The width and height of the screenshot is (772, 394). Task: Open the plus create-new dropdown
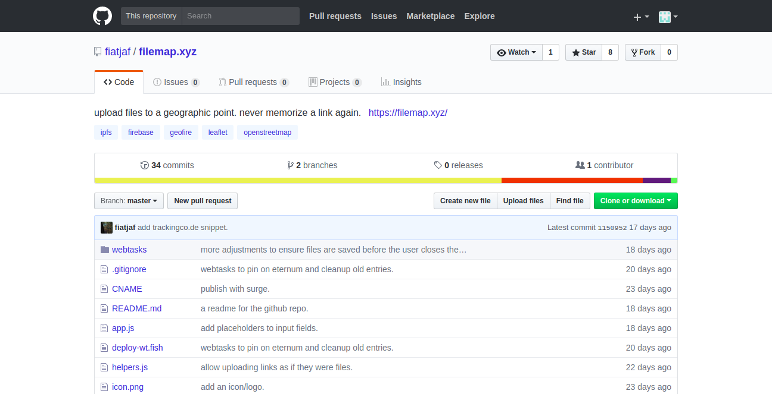(641, 17)
